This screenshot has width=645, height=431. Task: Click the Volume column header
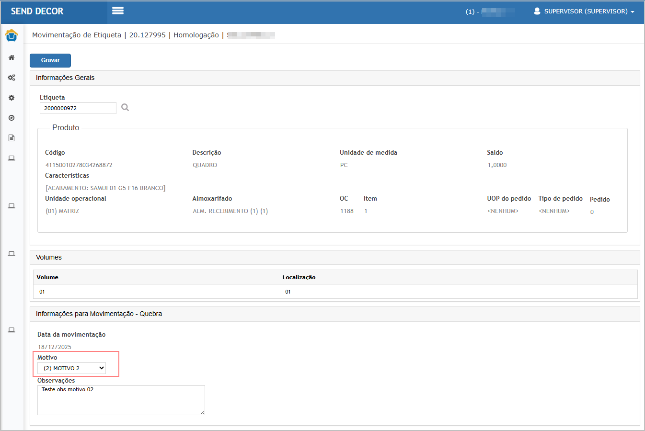tap(47, 277)
